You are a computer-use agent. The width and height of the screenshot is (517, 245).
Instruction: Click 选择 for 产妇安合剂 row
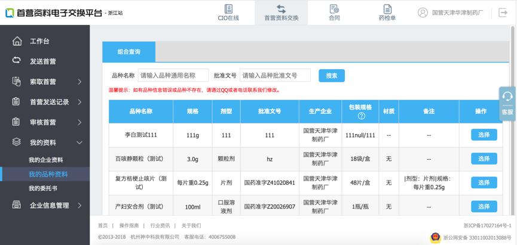pyautogui.click(x=484, y=206)
